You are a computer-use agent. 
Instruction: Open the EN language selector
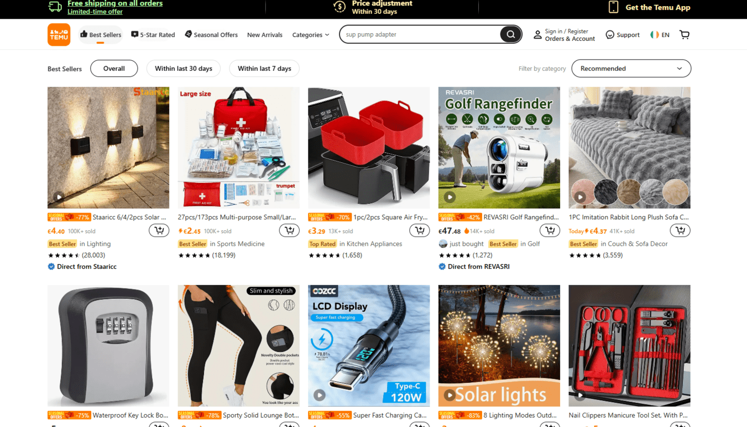point(660,35)
